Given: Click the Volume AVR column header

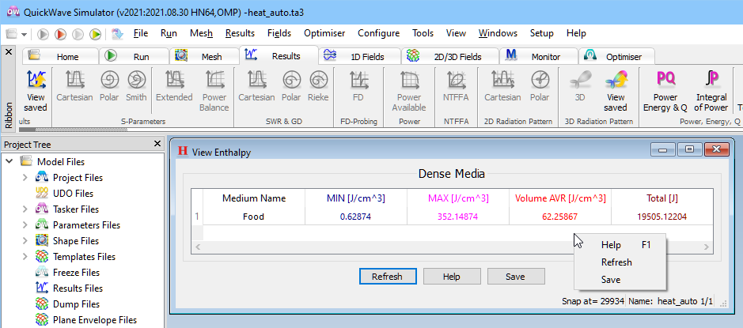Looking at the screenshot, I should (560, 198).
